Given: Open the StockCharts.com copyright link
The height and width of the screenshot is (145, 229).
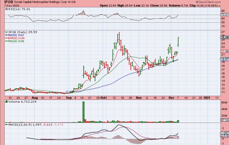Looking at the screenshot, I should (208, 2).
